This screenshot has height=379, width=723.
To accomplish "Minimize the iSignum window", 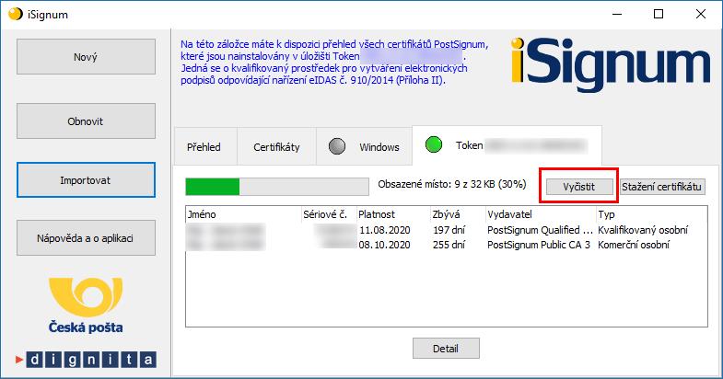I will coord(617,14).
